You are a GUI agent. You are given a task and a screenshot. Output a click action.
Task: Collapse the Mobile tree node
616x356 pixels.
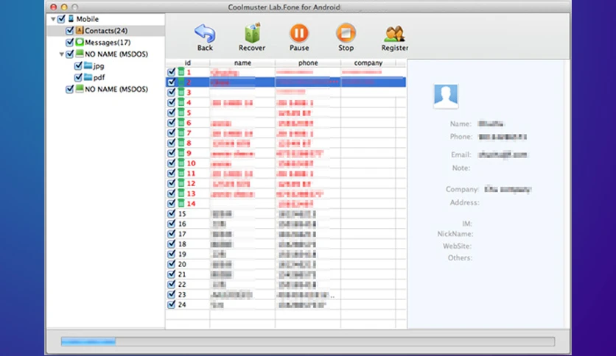pos(53,19)
